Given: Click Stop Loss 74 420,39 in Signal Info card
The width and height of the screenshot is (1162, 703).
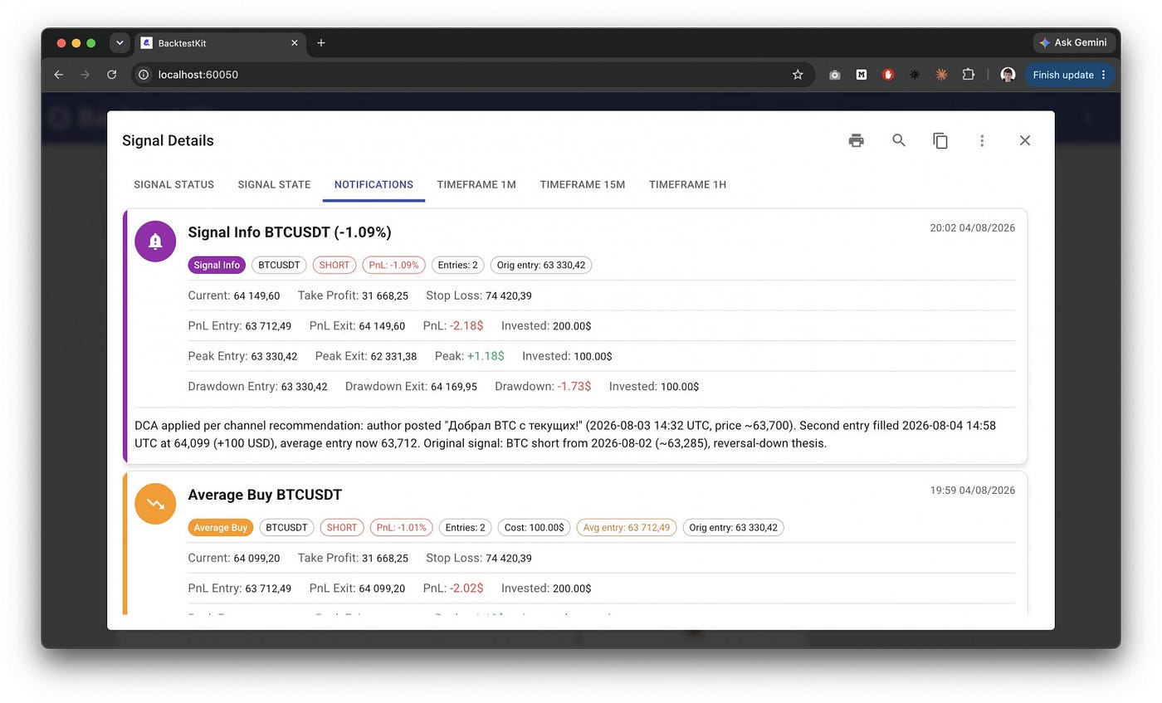Looking at the screenshot, I should pyautogui.click(x=479, y=295).
